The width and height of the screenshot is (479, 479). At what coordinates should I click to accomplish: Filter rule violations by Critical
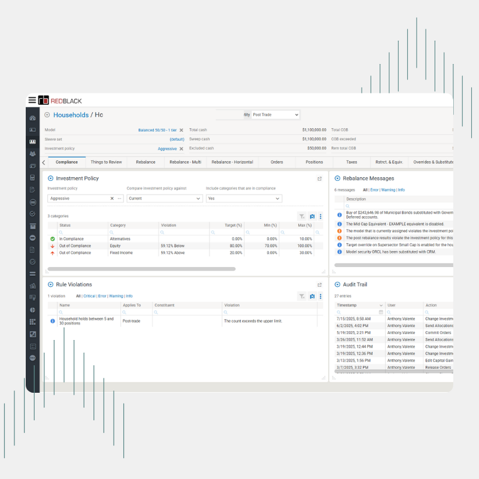tap(89, 296)
